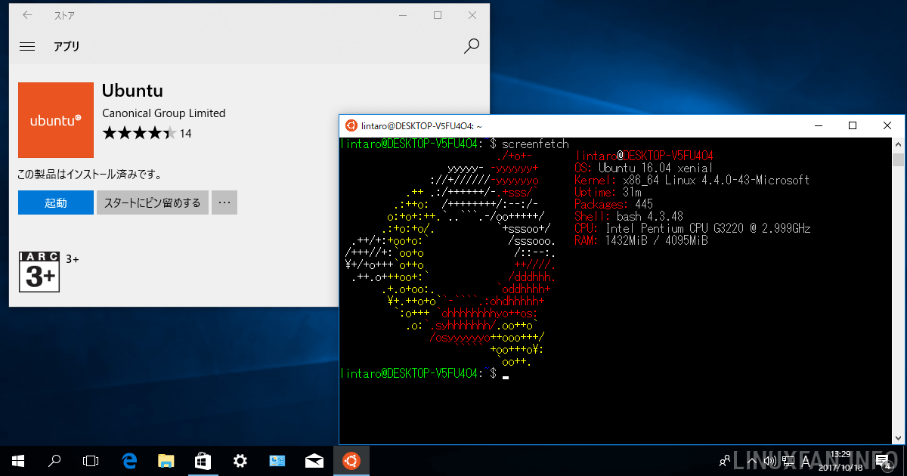Open File Explorer from the taskbar
The height and width of the screenshot is (476, 907).
[166, 460]
